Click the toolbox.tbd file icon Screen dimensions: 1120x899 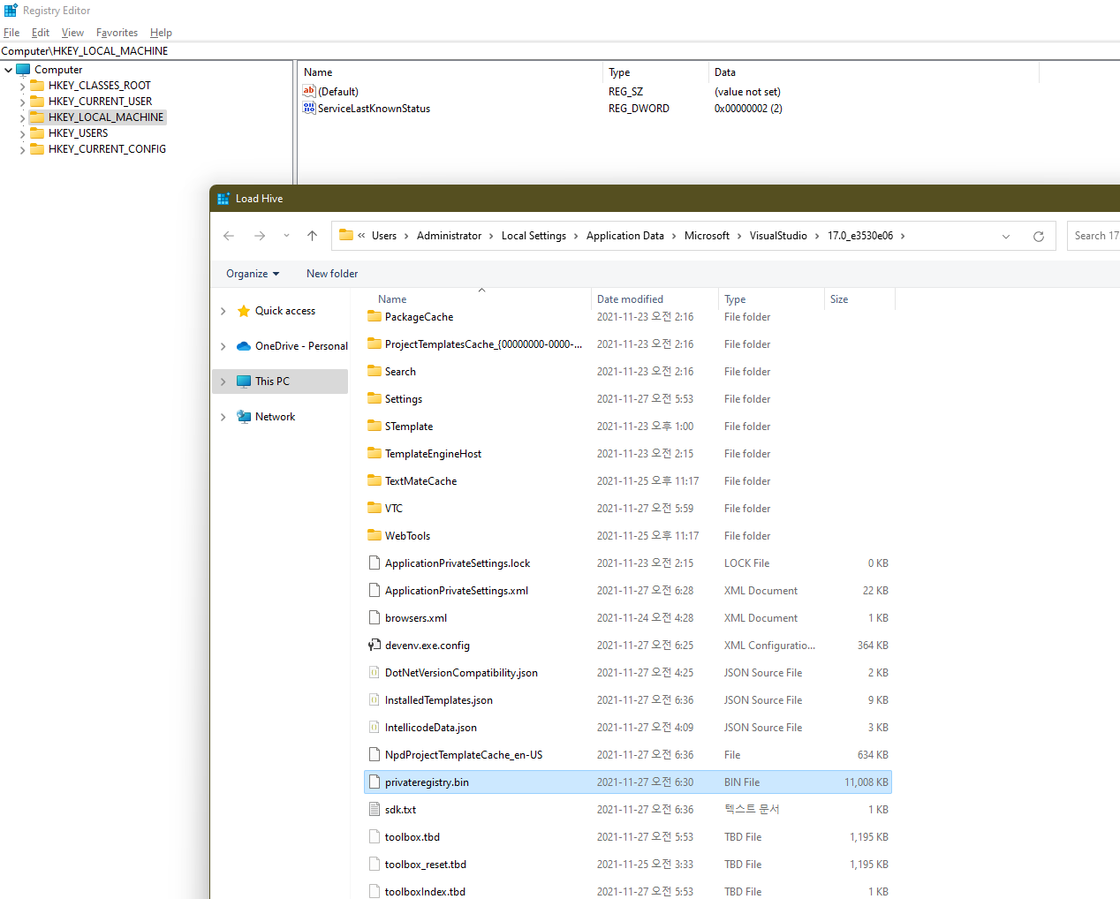pos(375,837)
